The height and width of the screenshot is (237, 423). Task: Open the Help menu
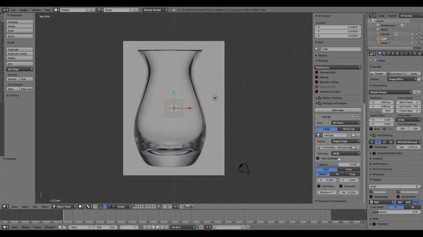[x=48, y=10]
